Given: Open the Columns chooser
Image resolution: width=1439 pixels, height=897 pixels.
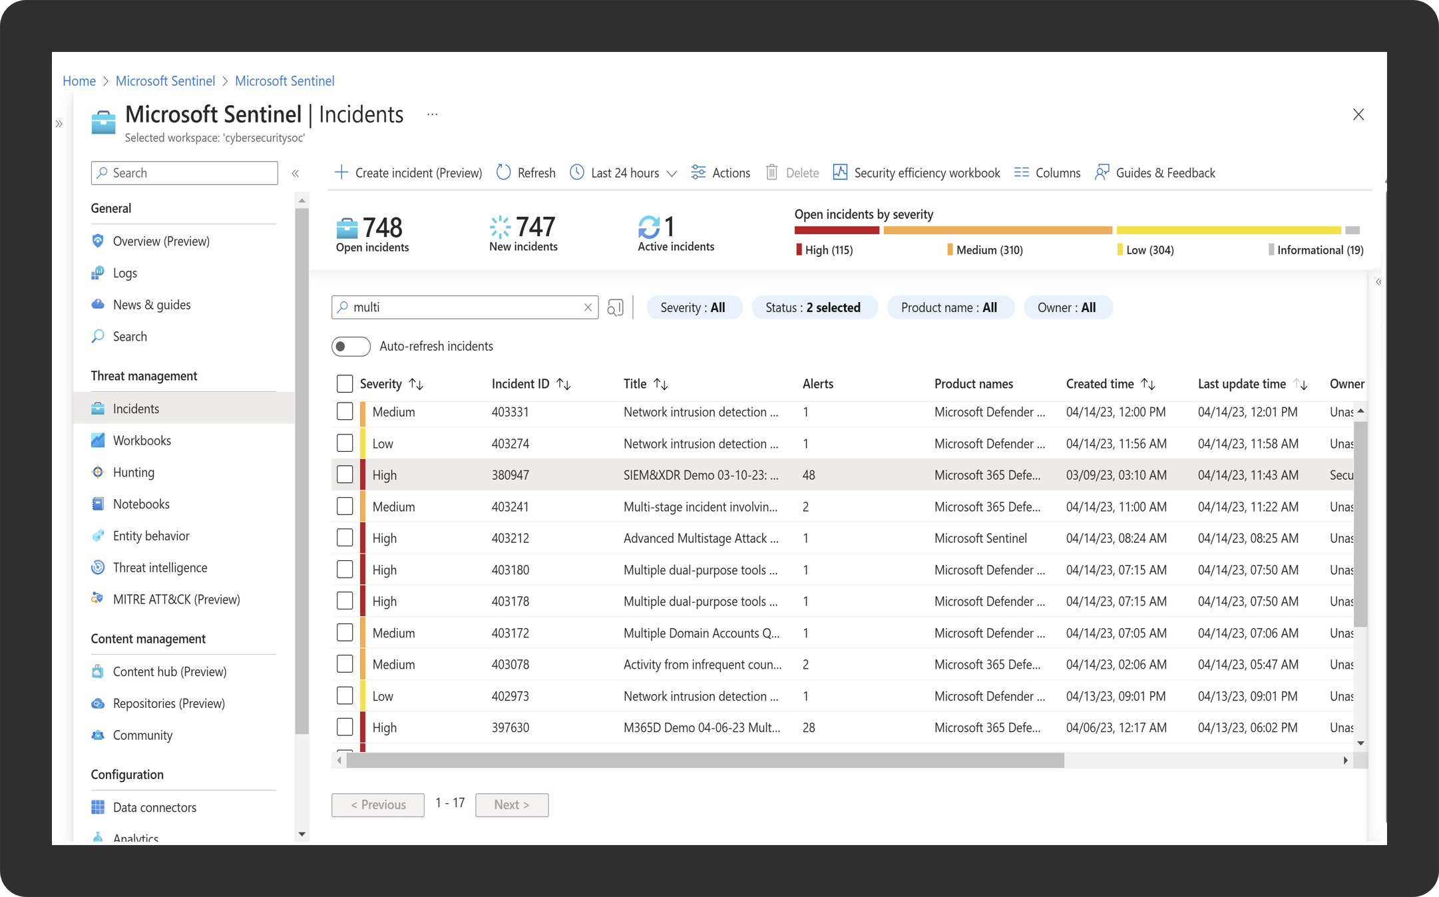Looking at the screenshot, I should [x=1047, y=173].
